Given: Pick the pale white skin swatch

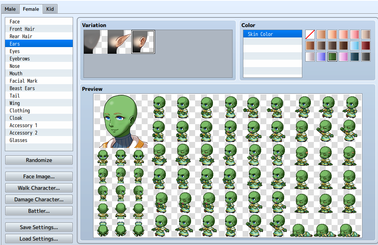Looking at the screenshot, I should [310, 57].
